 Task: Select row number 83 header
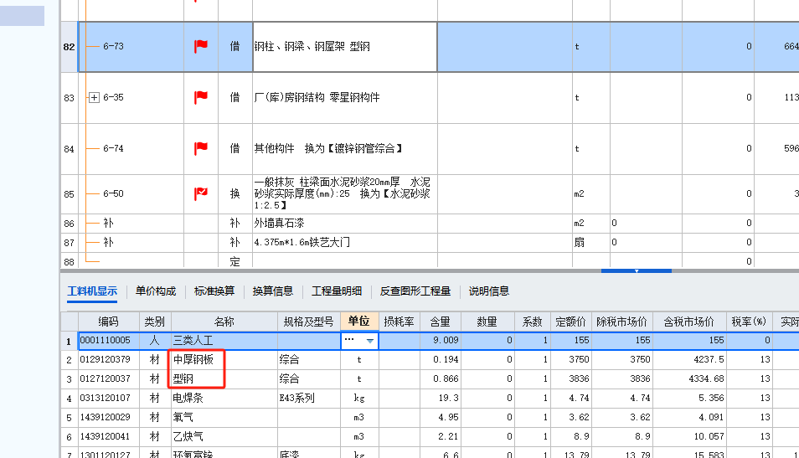pyautogui.click(x=70, y=98)
